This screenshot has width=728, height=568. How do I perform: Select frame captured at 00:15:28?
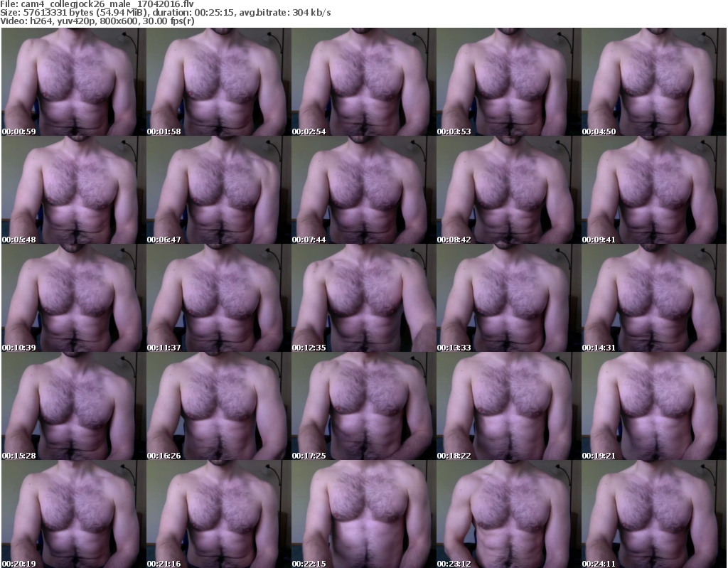coord(73,406)
